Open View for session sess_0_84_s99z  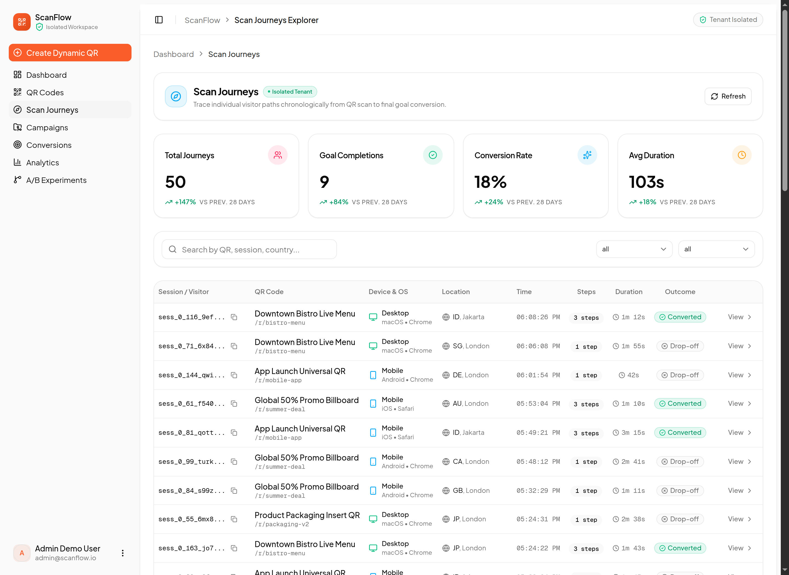coord(740,491)
